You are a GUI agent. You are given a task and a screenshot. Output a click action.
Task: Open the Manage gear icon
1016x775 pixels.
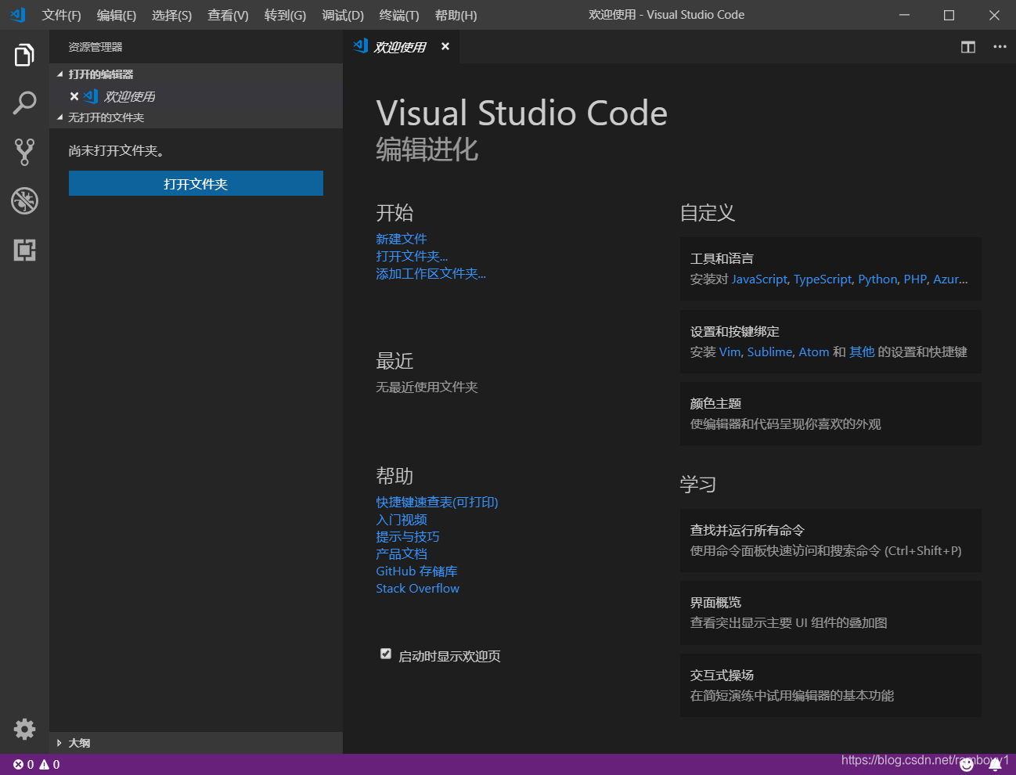point(24,729)
